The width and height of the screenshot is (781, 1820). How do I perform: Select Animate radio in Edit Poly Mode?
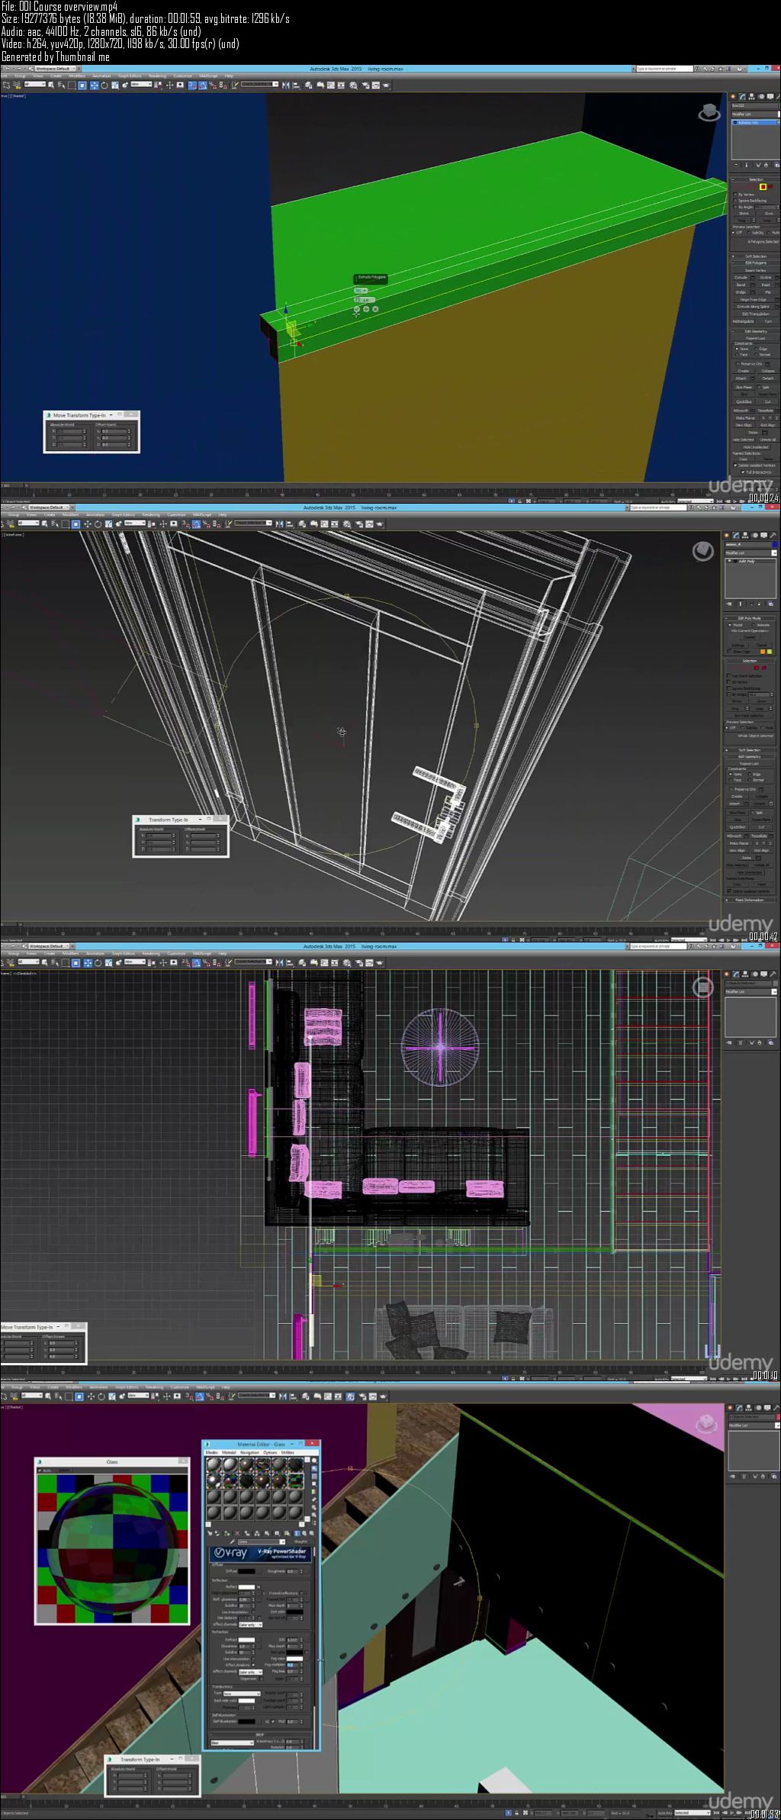pos(754,625)
